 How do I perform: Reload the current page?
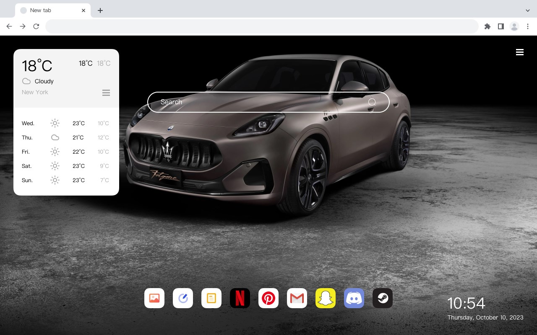pos(36,26)
